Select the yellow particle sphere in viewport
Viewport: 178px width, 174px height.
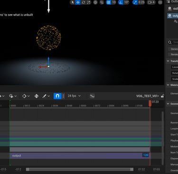(x=49, y=38)
